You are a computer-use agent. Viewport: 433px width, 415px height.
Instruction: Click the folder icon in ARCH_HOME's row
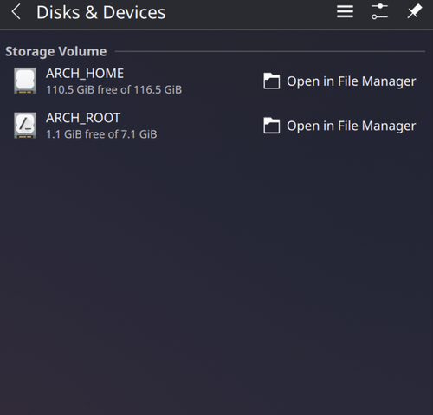[271, 81]
